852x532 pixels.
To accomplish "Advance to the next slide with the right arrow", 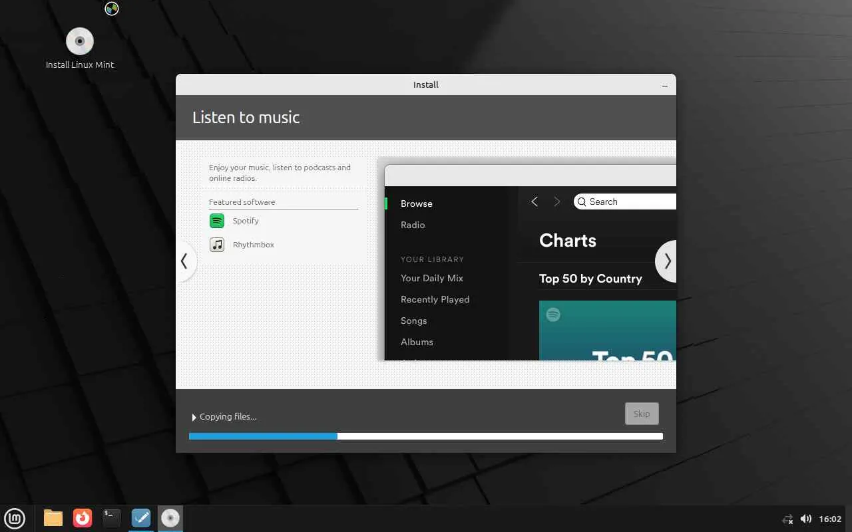I will coord(666,261).
